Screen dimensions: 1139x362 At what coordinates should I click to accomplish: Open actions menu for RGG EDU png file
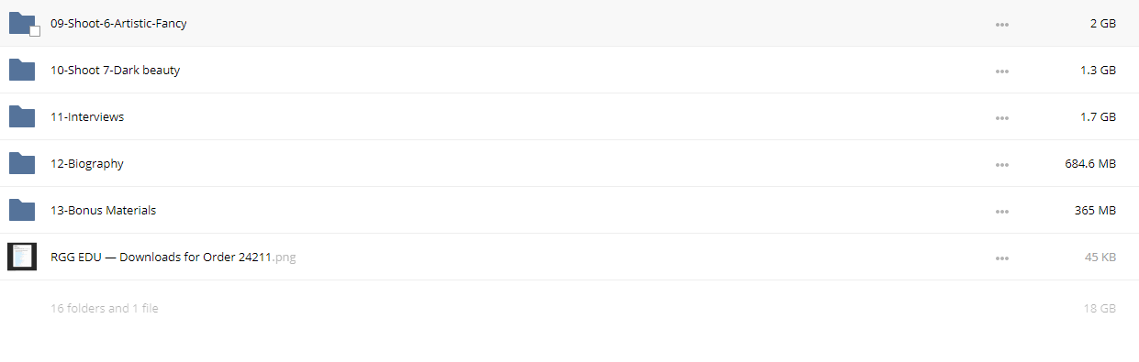[1002, 258]
